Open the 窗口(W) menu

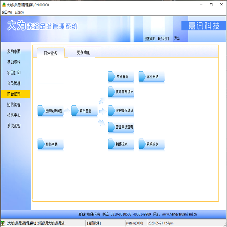point(7,12)
